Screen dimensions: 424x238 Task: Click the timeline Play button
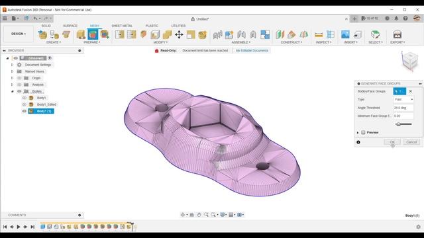coord(19,227)
